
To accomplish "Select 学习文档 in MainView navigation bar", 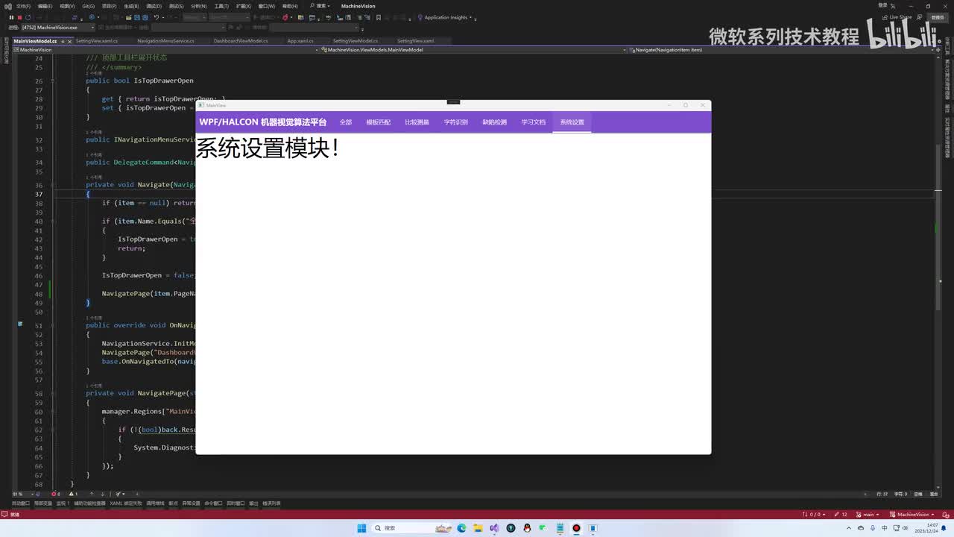I will click(533, 122).
